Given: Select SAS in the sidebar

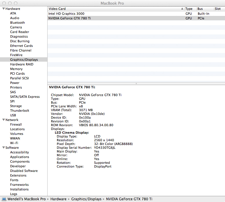Looking at the screenshot, I should 13,92.
